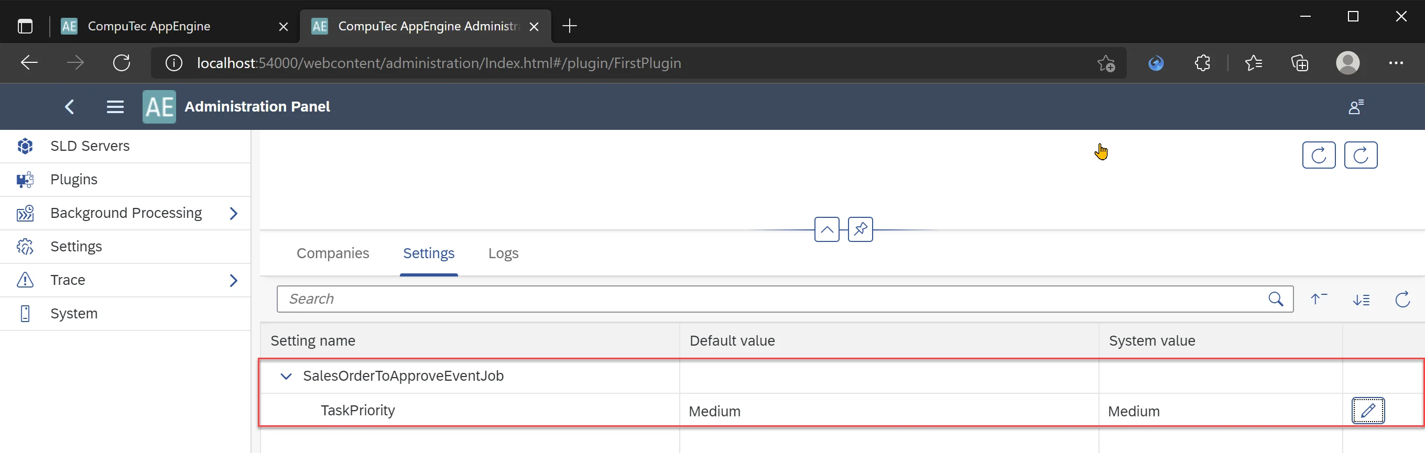
Task: Collapse all rows in the settings table
Action: click(1319, 299)
